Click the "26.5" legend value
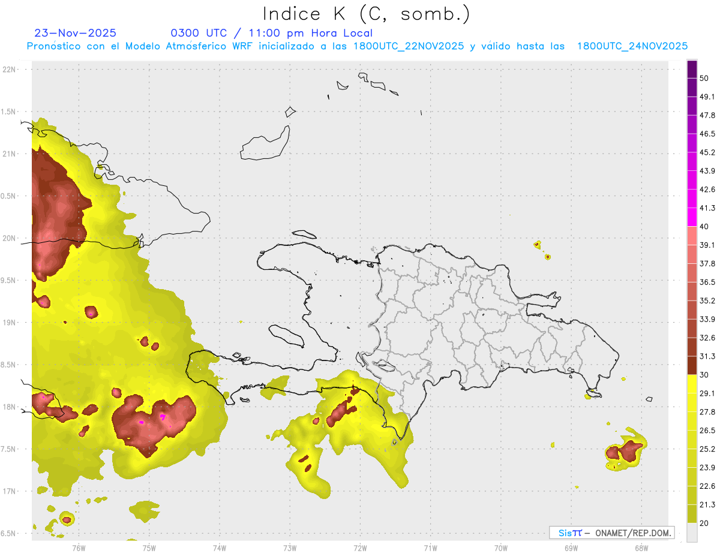The height and width of the screenshot is (556, 720). [707, 431]
